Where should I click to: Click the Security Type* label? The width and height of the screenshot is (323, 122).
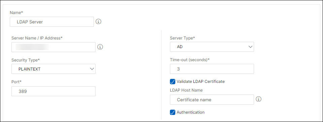25,60
